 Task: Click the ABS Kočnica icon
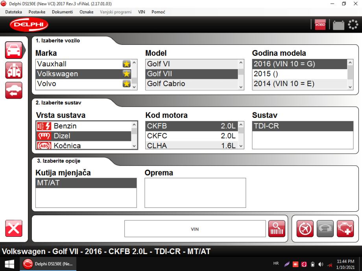44,146
